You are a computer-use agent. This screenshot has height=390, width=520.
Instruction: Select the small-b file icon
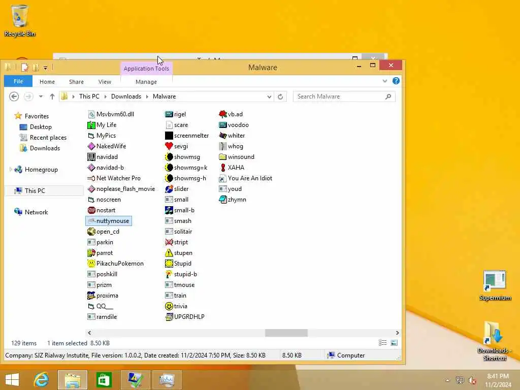coord(169,210)
